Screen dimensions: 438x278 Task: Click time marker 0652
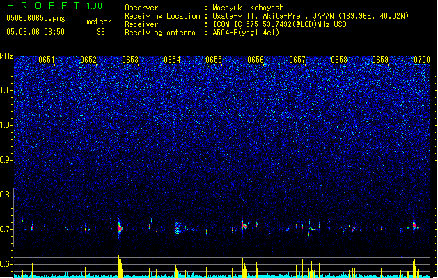[x=88, y=60]
